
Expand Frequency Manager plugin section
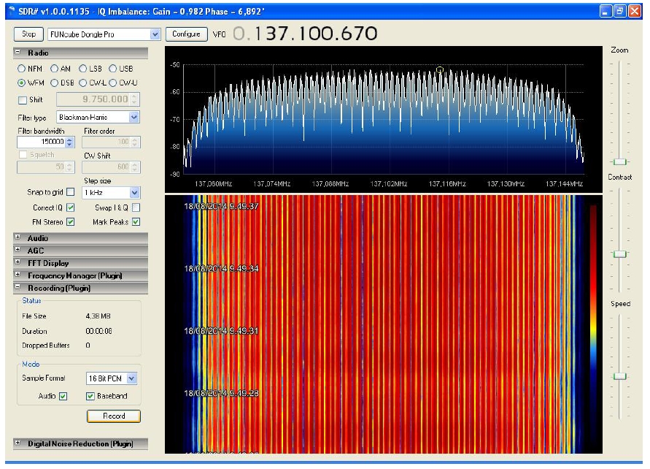point(18,275)
